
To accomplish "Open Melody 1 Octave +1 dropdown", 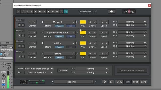I will coord(92,33).
